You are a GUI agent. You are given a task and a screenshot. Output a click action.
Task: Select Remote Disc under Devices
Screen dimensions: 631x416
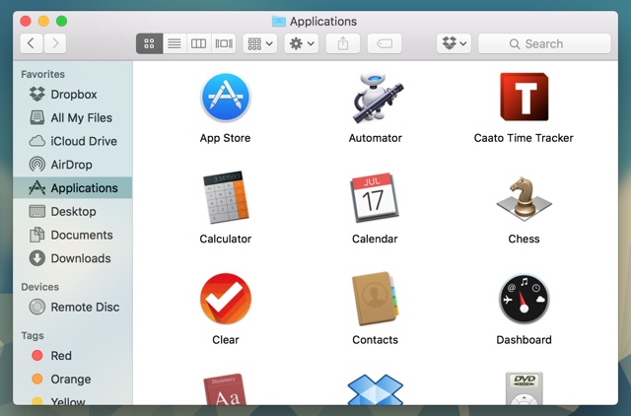click(x=72, y=307)
